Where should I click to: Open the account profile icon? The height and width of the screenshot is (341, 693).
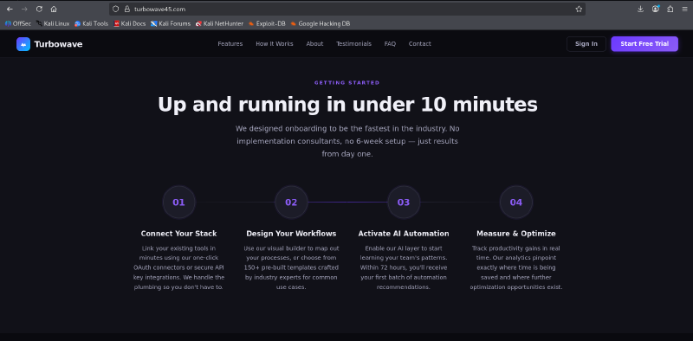pos(656,9)
